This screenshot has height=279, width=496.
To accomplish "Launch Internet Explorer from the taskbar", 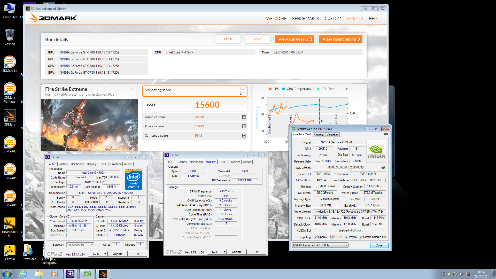I will [23, 274].
